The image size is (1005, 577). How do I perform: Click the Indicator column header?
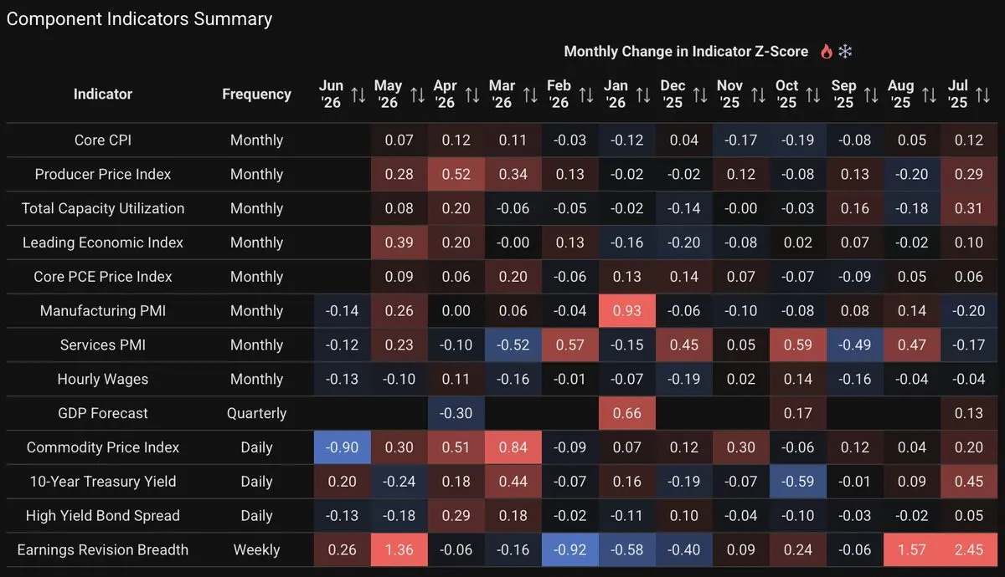[x=103, y=94]
